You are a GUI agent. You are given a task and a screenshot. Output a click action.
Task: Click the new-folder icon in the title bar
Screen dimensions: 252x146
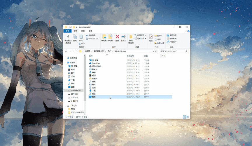pos(73,27)
